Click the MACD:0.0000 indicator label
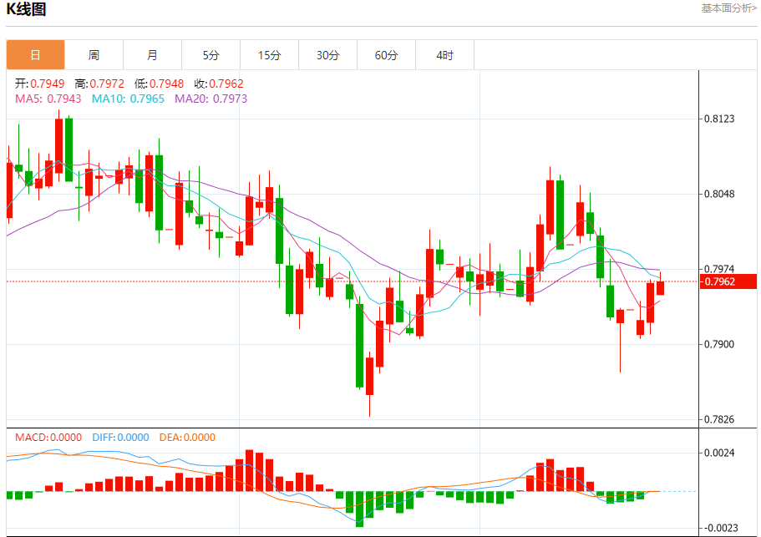Image resolution: width=761 pixels, height=537 pixels. click(48, 437)
